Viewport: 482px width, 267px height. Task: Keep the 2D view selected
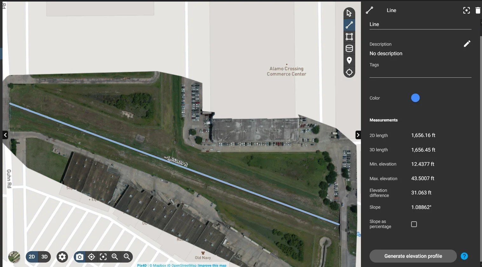tap(31, 257)
